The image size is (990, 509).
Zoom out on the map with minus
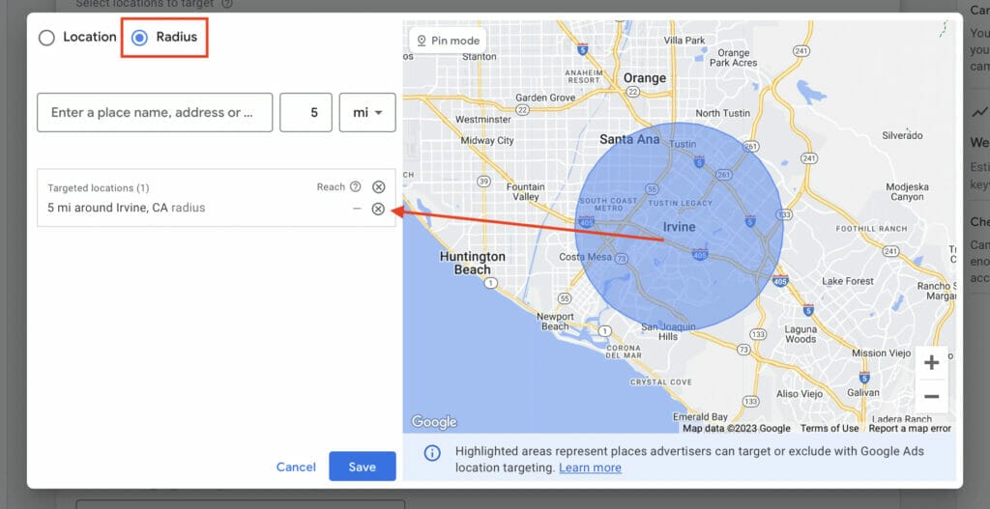[x=931, y=396]
